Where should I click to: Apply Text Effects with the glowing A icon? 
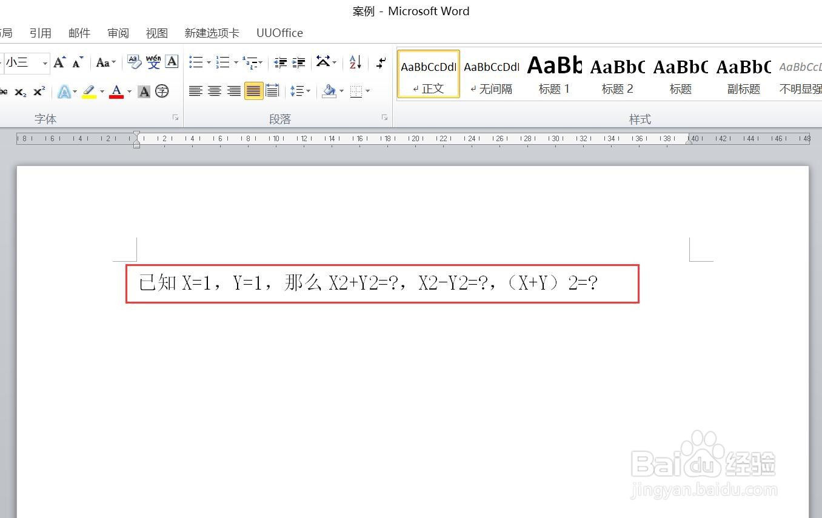(64, 91)
